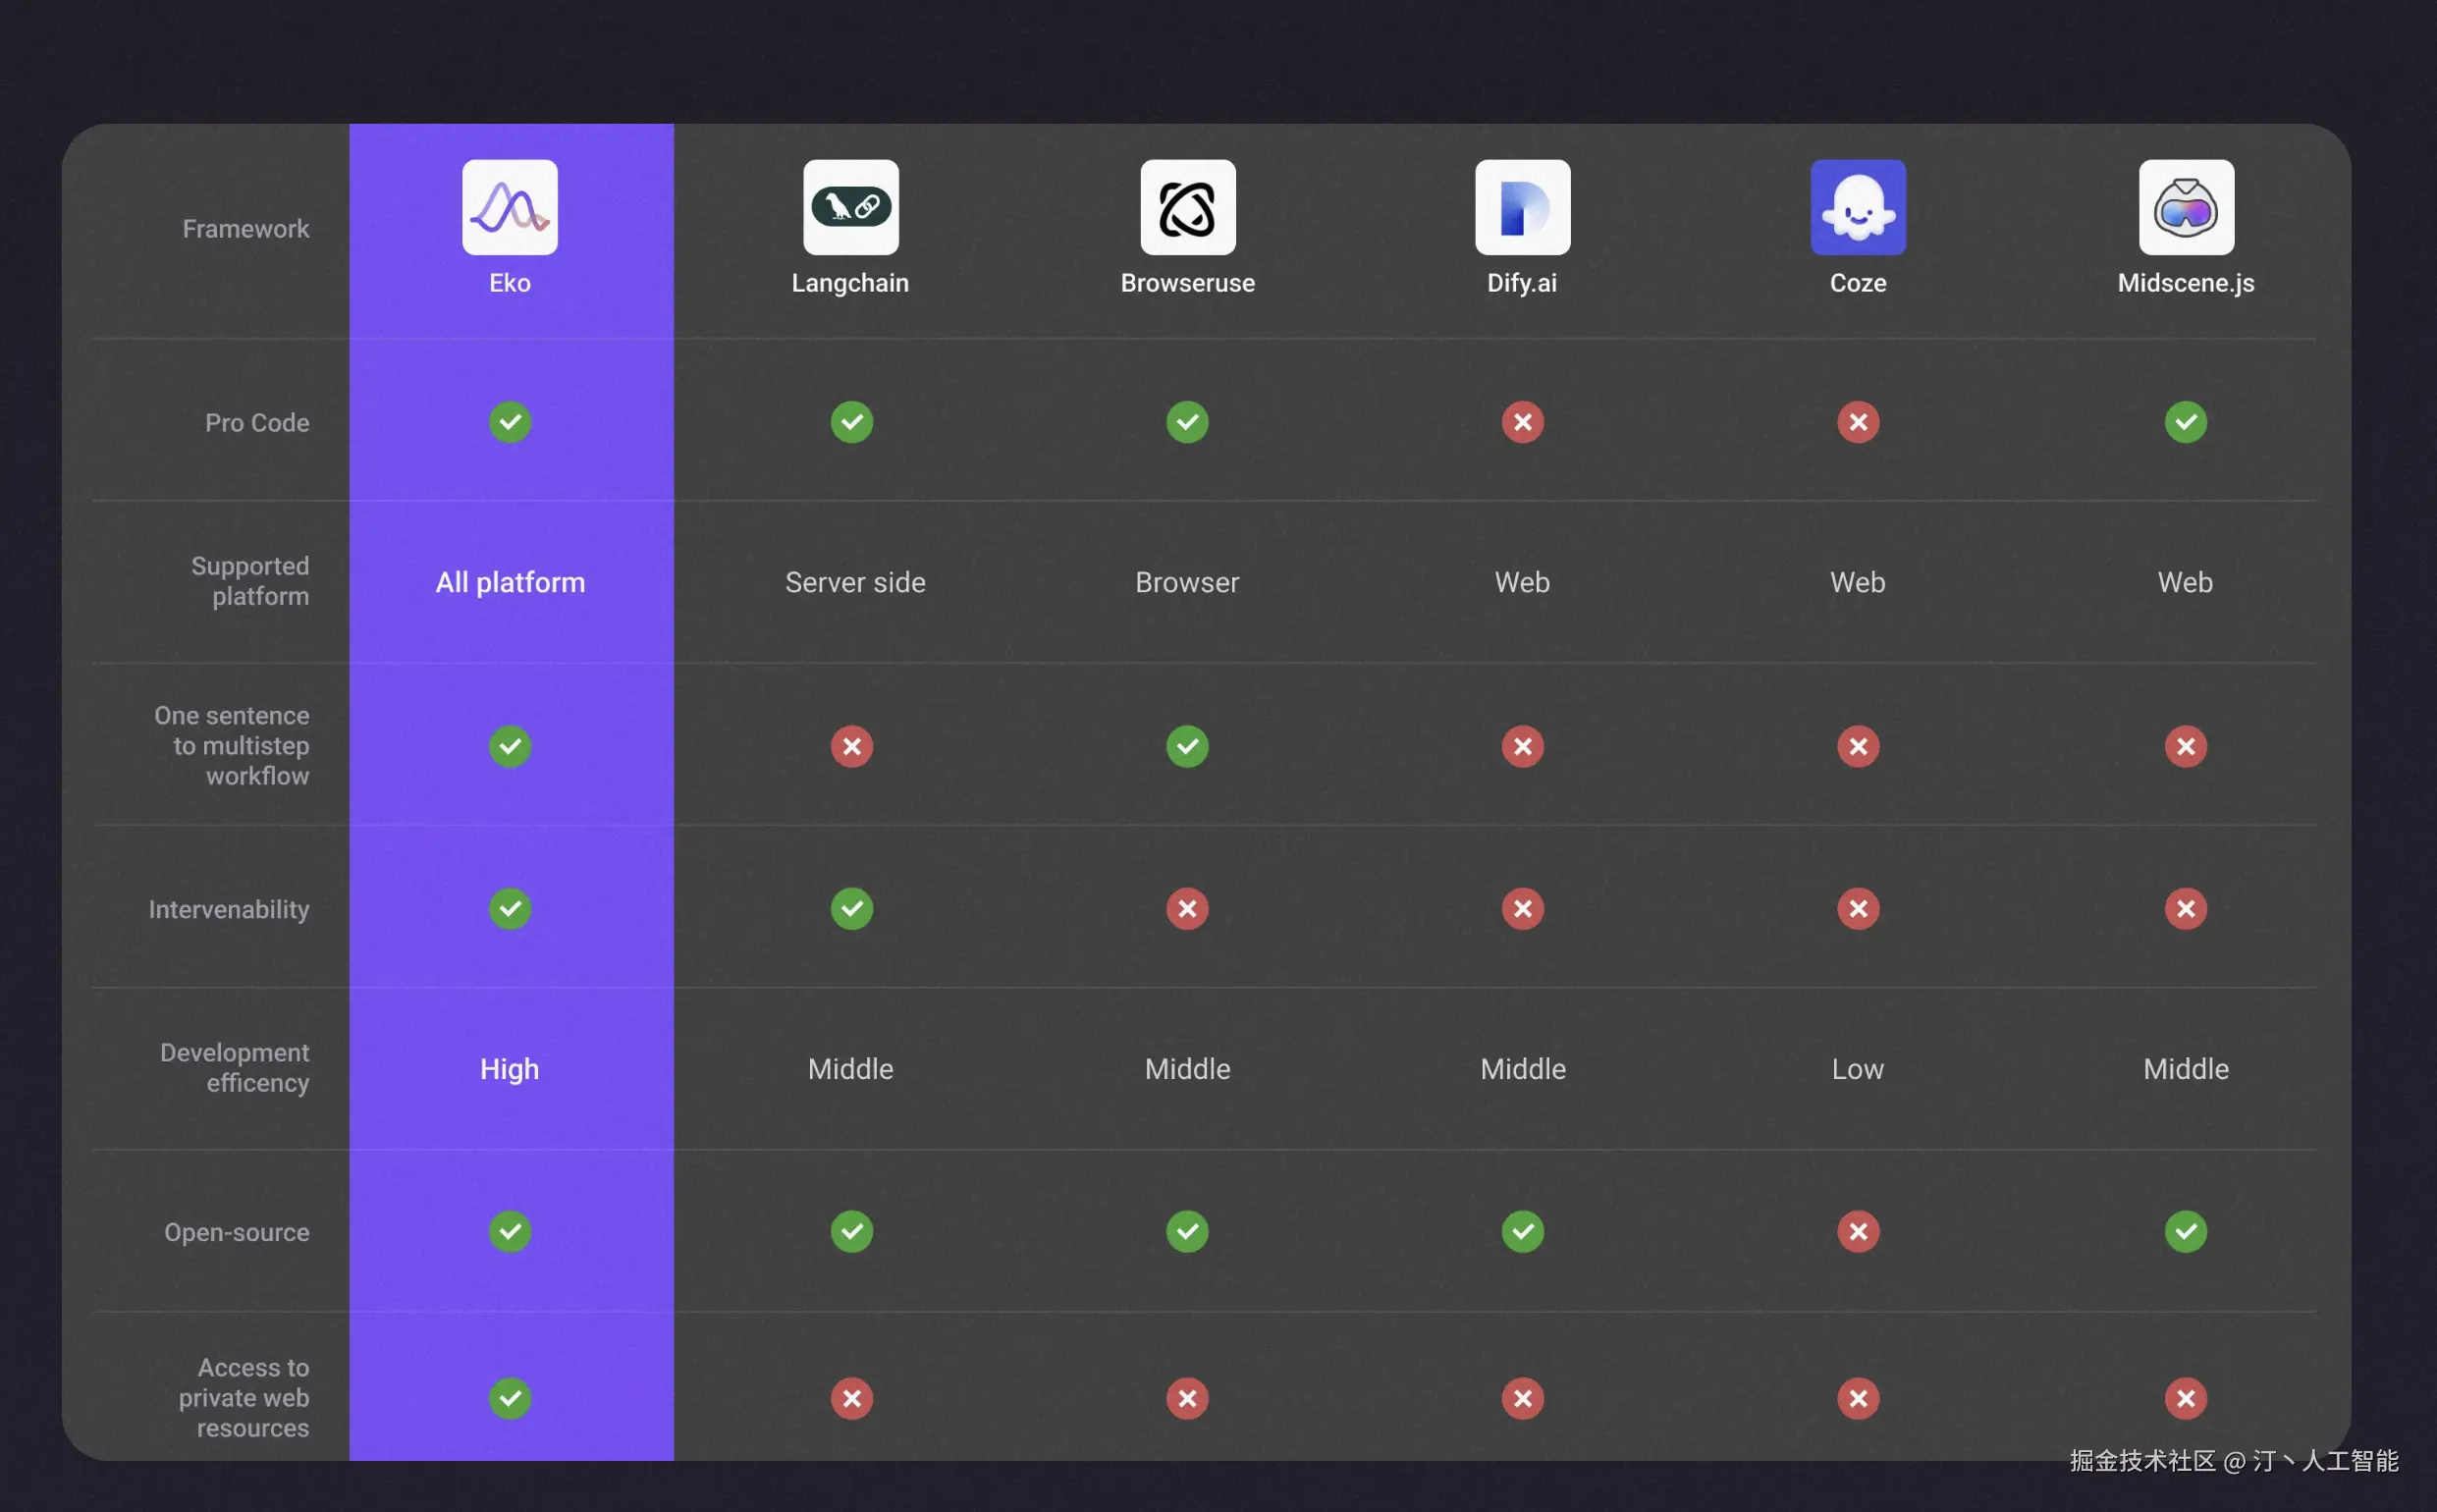Click the 'High' efficiency value for Eko
Screen dimensions: 2437x1512
(x=509, y=1069)
